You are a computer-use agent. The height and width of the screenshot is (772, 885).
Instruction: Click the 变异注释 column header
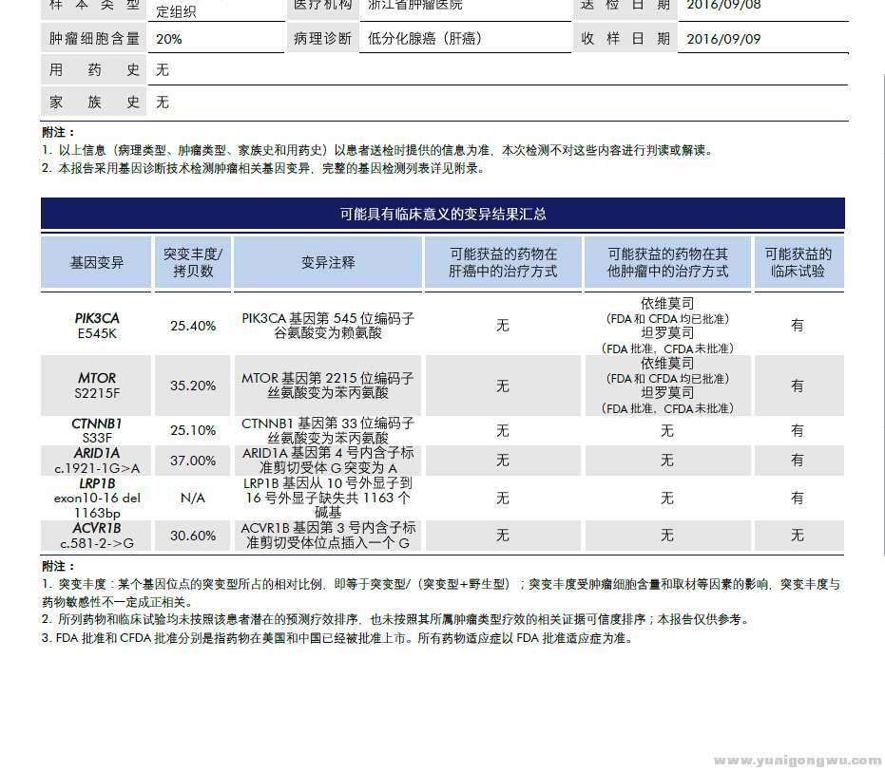(328, 263)
